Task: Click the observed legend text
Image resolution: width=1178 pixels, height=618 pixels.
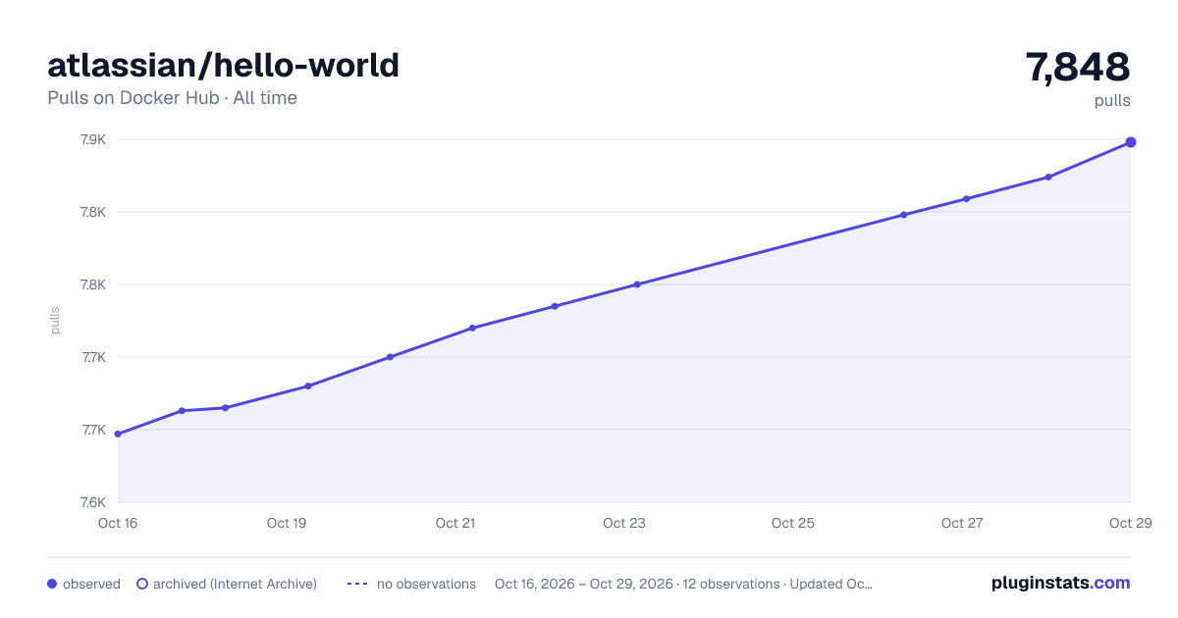Action: click(91, 584)
